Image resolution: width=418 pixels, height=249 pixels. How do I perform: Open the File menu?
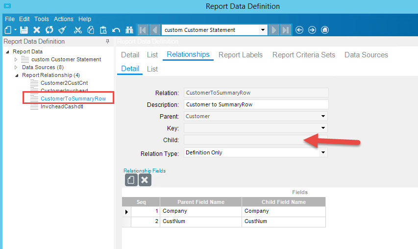pyautogui.click(x=10, y=19)
